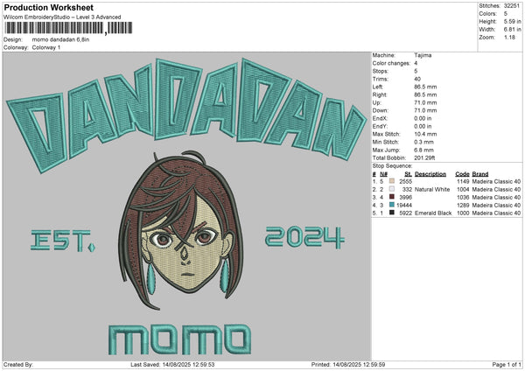Click the 'St.' column header
Image resolution: width=525 pixels, height=371 pixels.
pos(408,174)
